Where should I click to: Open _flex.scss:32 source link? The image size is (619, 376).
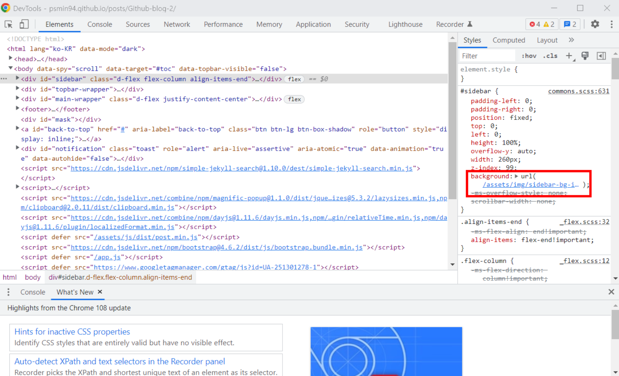pos(584,222)
